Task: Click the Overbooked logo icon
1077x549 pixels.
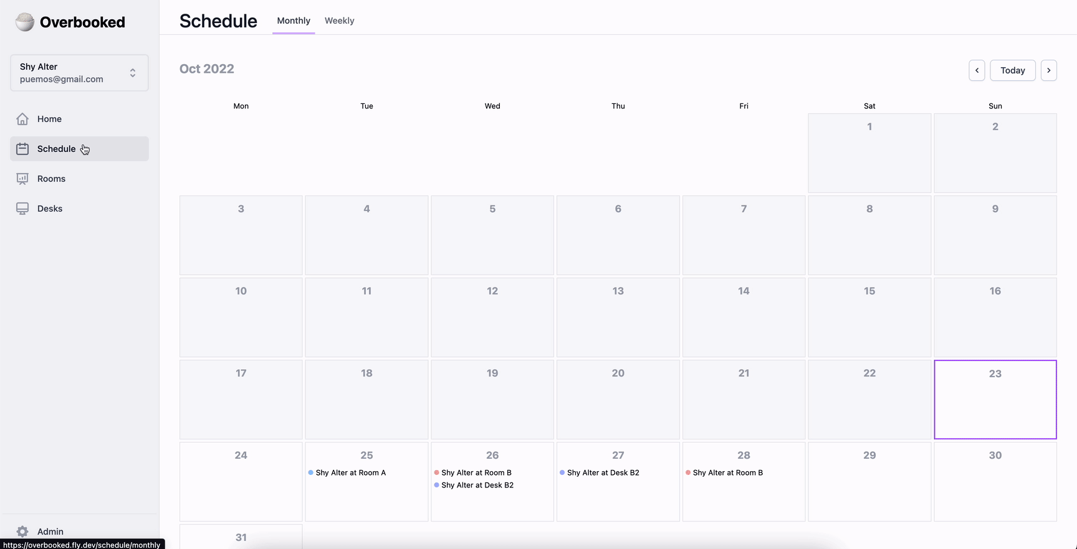Action: click(25, 22)
